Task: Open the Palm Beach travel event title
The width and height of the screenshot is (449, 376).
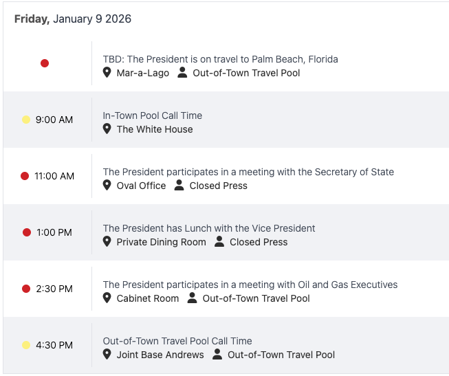Action: pos(220,59)
